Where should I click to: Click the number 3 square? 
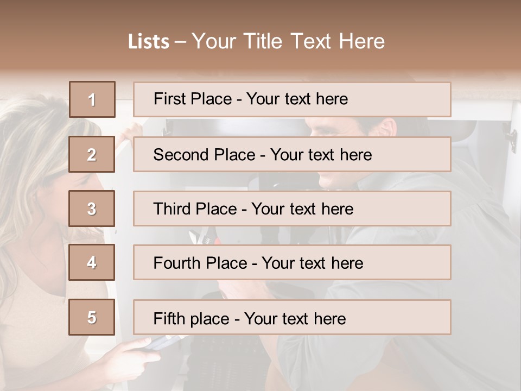92,209
